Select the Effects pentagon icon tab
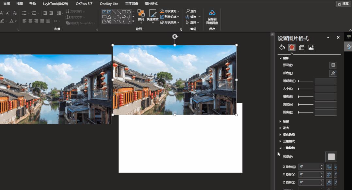Screen dimensions: 352x190 [x=292, y=48]
